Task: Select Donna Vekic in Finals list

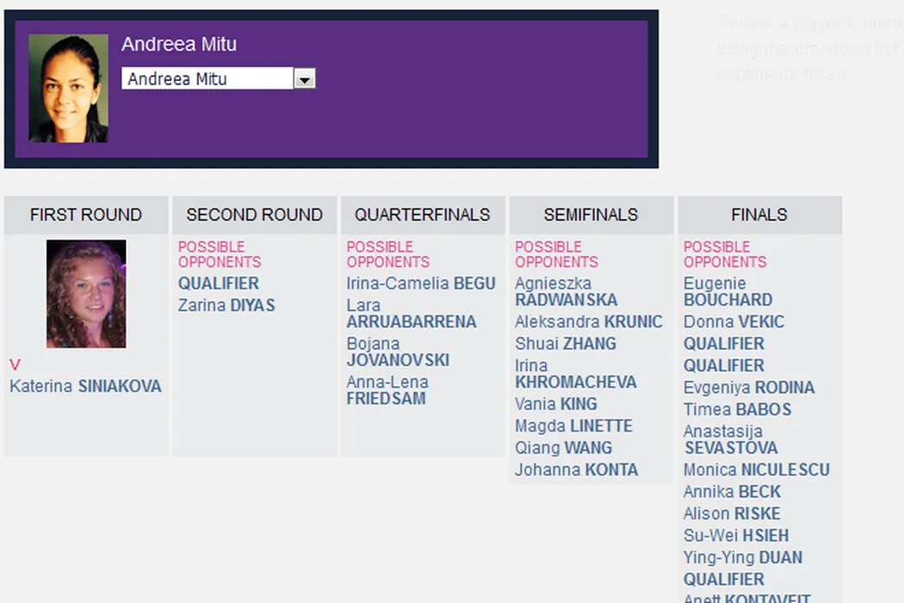Action: click(x=734, y=322)
